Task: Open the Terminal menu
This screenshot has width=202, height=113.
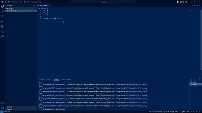Action: (34, 2)
